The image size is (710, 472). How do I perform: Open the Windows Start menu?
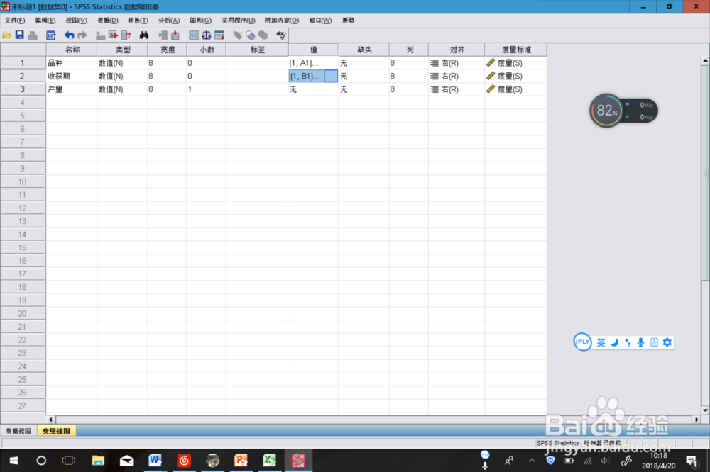tap(13, 461)
